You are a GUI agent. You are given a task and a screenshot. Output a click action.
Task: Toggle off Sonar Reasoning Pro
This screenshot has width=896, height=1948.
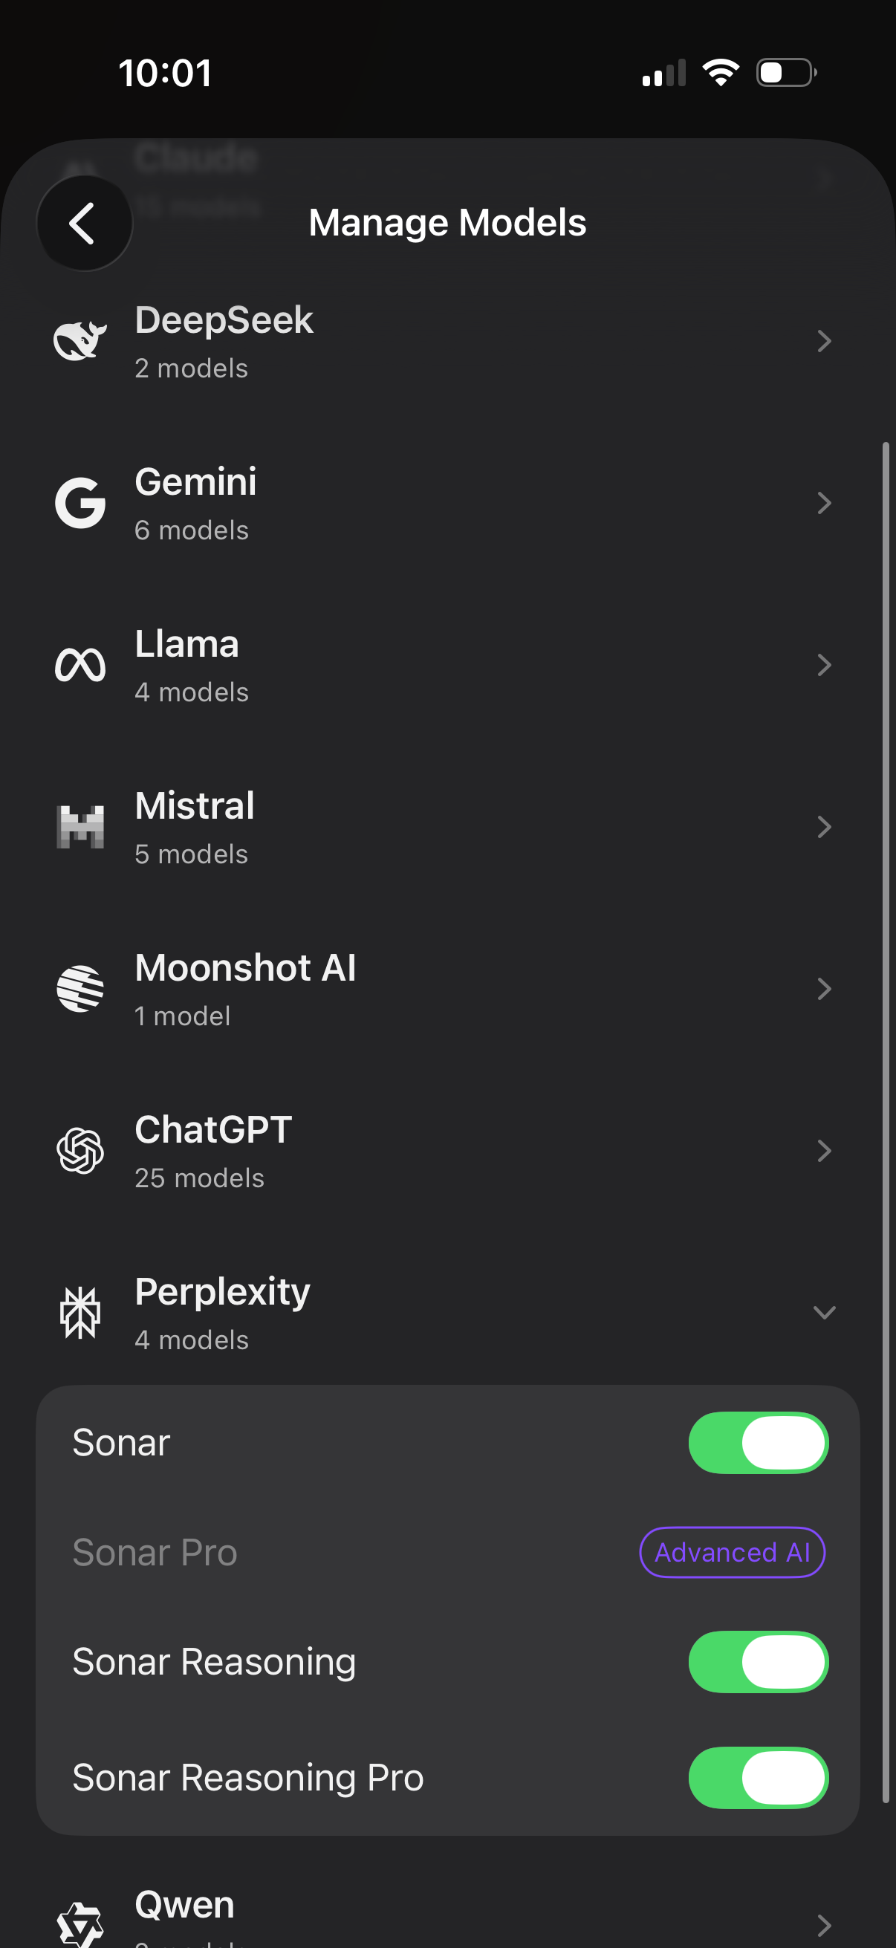pyautogui.click(x=758, y=1777)
